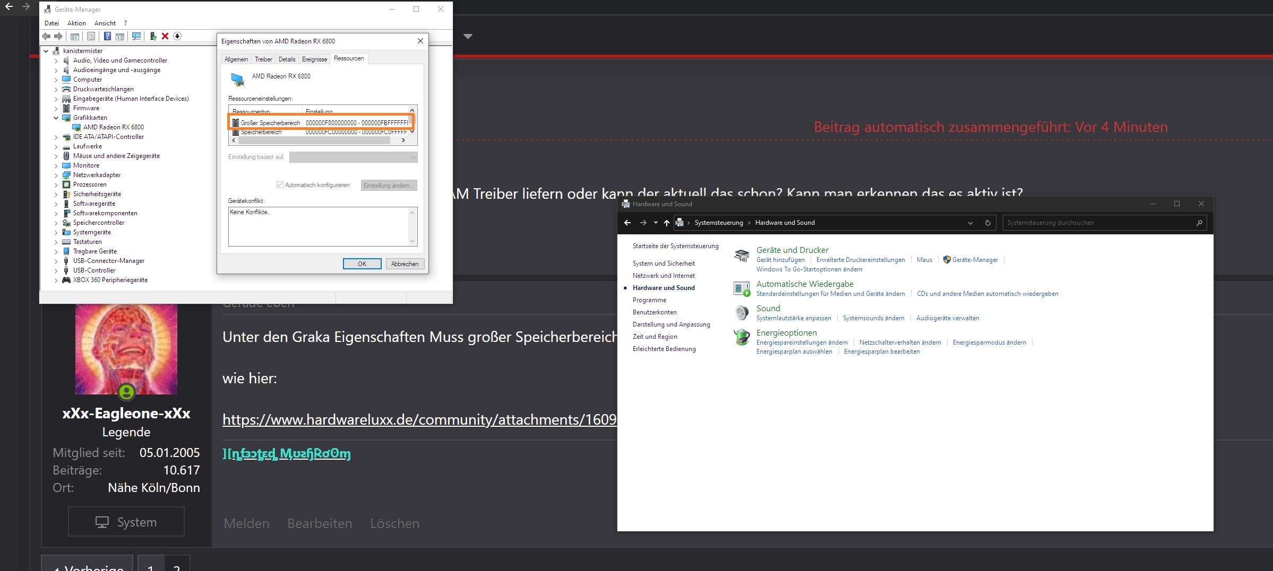
Task: Toggle the console tree pane toolbar icon
Action: click(x=75, y=36)
